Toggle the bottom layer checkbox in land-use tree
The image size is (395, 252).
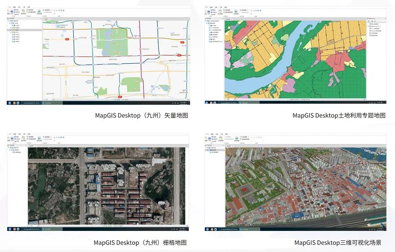[209, 41]
